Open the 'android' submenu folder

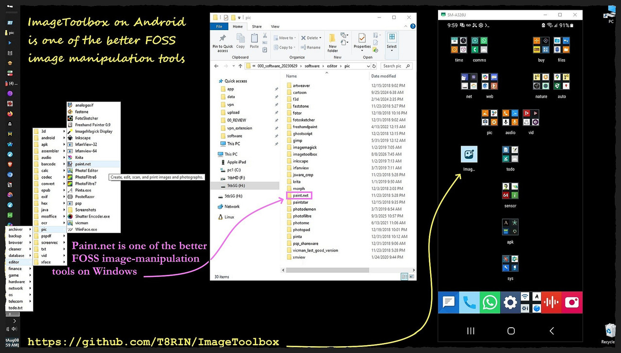(x=50, y=138)
